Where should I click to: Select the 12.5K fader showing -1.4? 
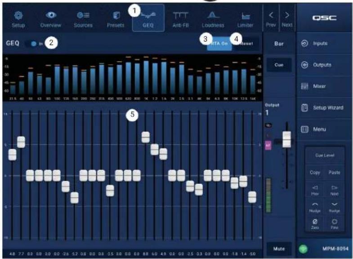click(x=243, y=181)
